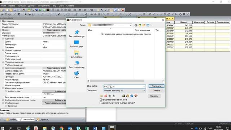Screen dimensions: 231x130
Task: Click the Отмена button
Action: pyautogui.click(x=156, y=91)
